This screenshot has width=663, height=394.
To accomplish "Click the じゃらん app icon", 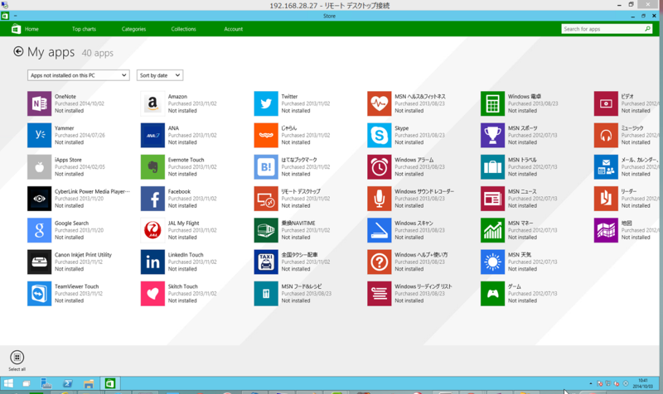I will [266, 135].
